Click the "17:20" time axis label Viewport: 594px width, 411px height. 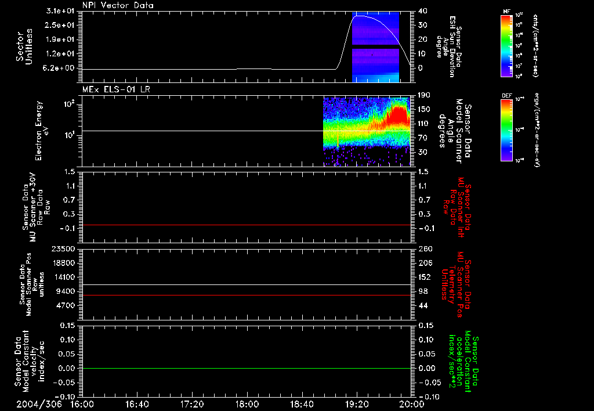tap(192, 404)
